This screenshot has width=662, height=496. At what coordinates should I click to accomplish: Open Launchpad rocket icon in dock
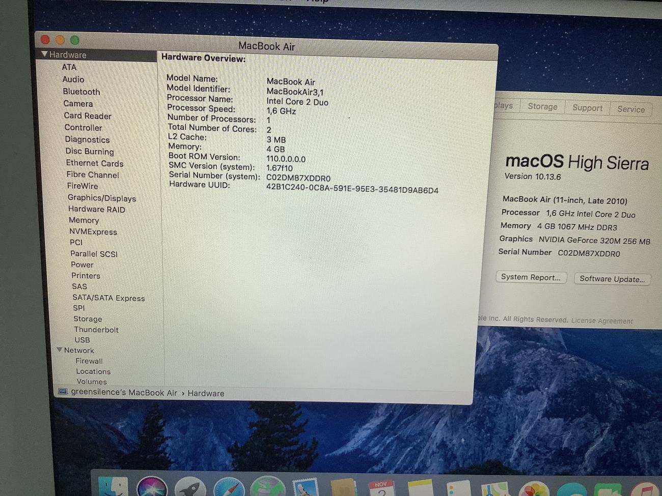(x=190, y=488)
